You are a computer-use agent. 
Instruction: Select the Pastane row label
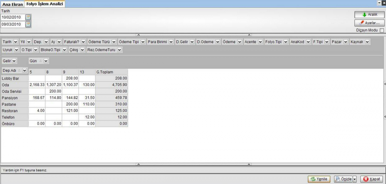pos(14,104)
